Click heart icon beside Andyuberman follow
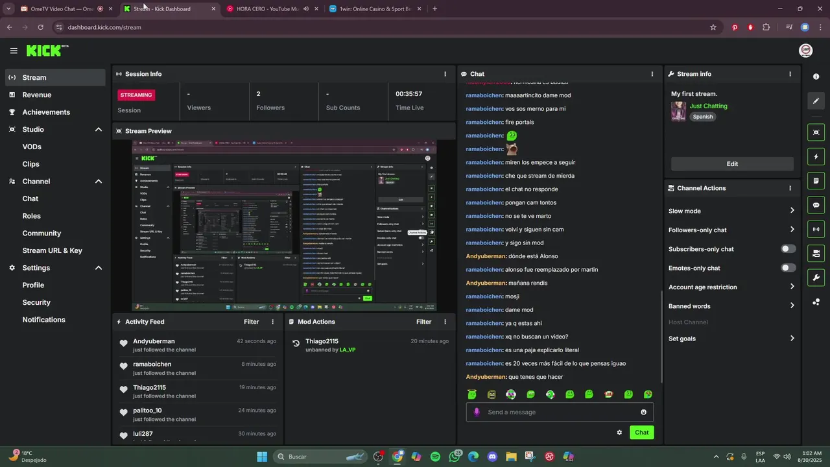Screen dimensions: 830x467 tap(123, 343)
